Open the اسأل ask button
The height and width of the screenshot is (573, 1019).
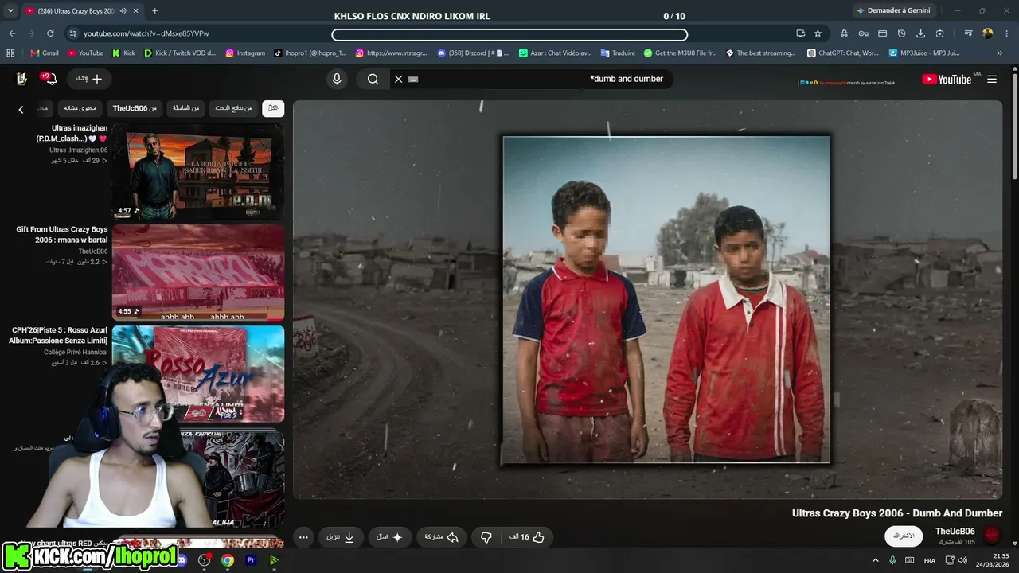390,537
